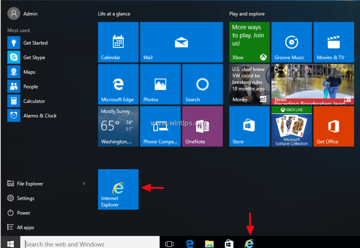Screen dimensions: 360x248
Task: Click the Life at a glance group heading
Action: pos(114,14)
